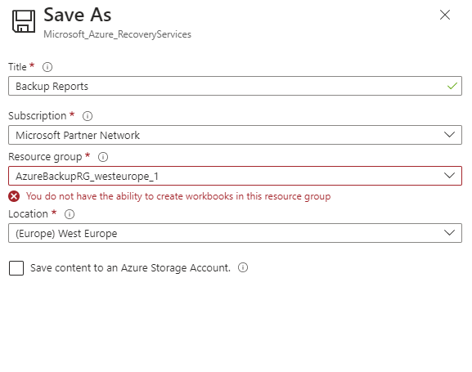Select the Microsoft Partner Network subscription box

(235, 135)
